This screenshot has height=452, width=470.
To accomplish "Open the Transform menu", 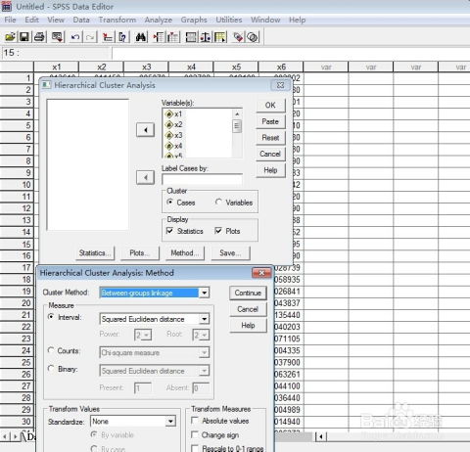I will 117,20.
